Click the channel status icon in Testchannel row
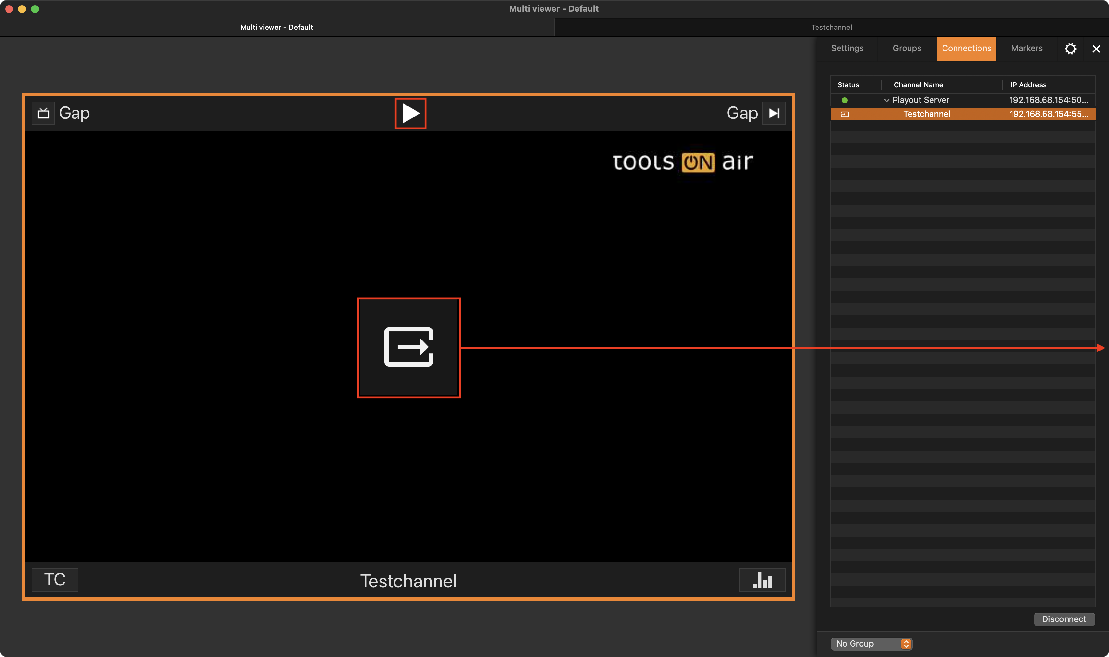Image resolution: width=1109 pixels, height=657 pixels. point(844,114)
